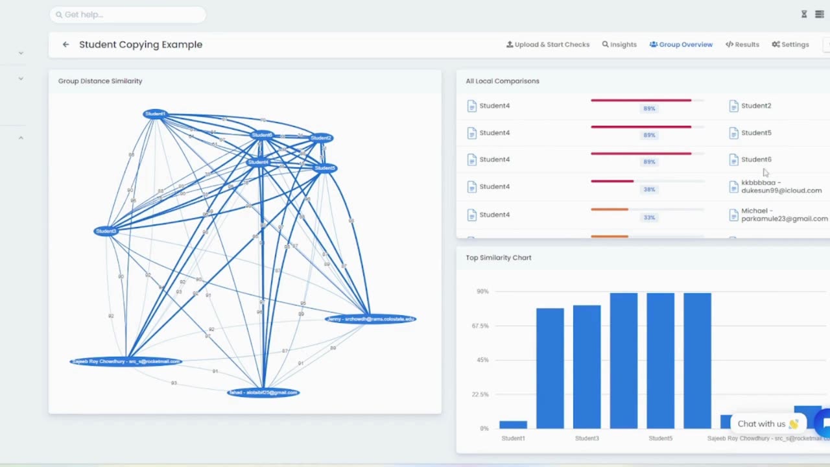The image size is (830, 467).
Task: Click the Group Distance Similarity panel heading
Action: pos(100,81)
